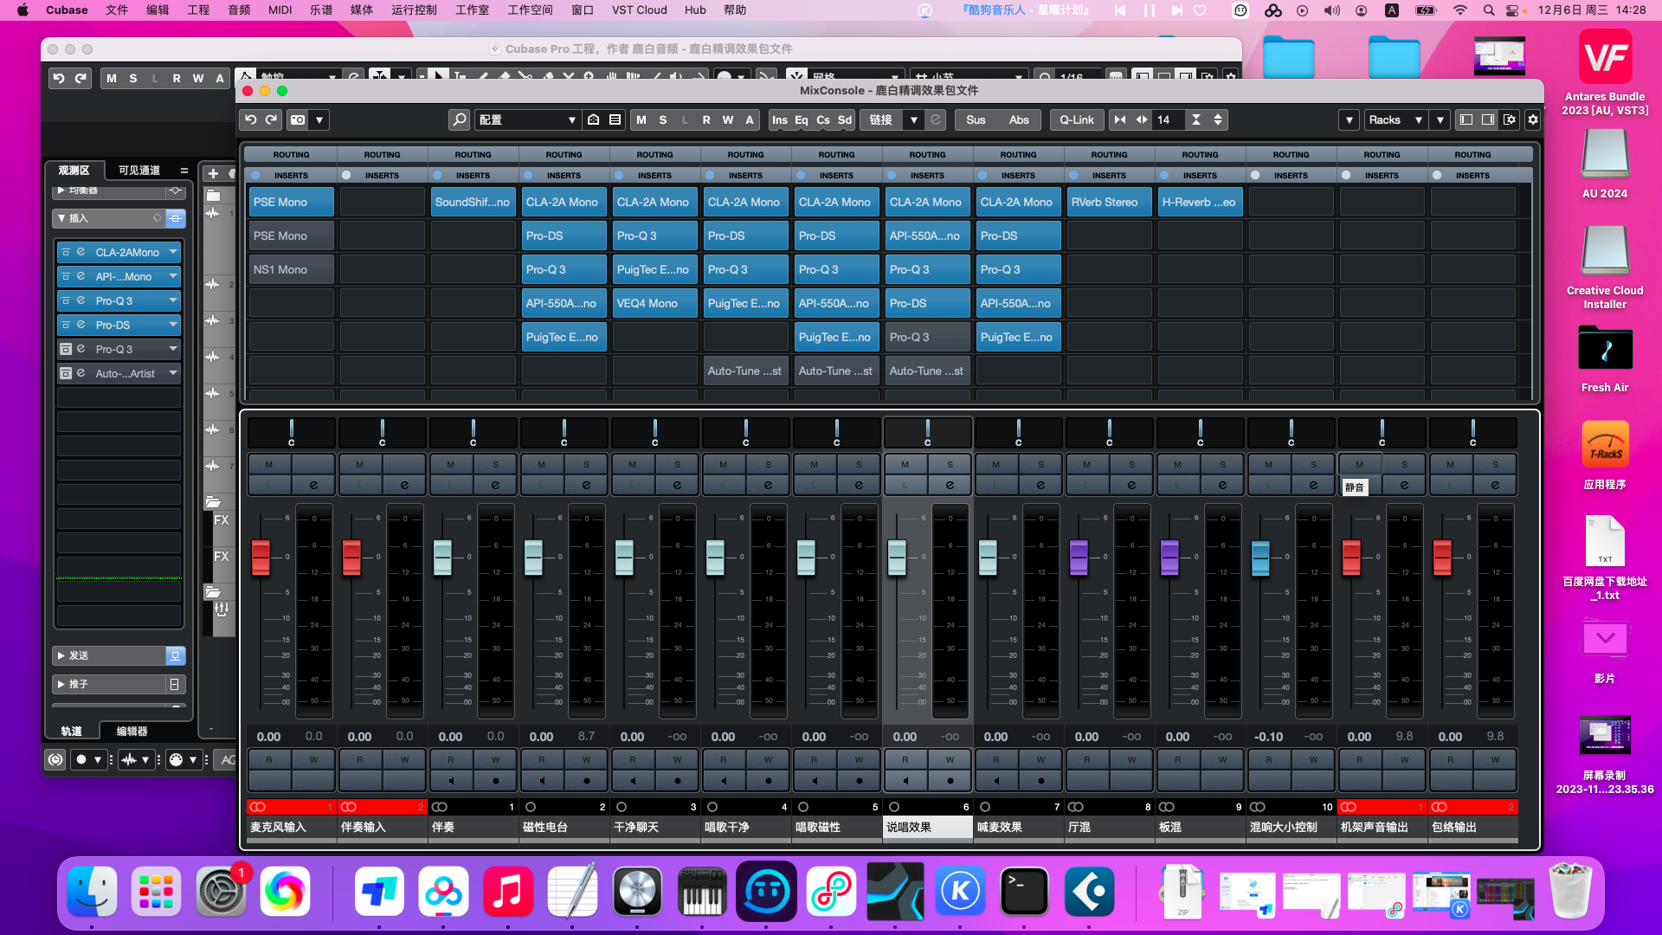Viewport: 1662px width, 935px height.
Task: Toggle Solo on the 说唱效果 channel
Action: coord(950,463)
